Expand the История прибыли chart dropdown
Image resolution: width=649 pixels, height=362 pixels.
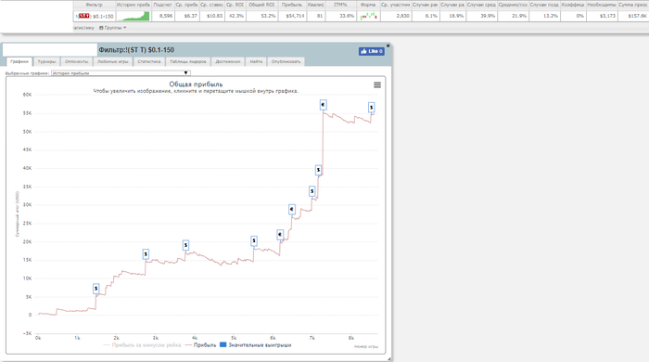(x=121, y=73)
